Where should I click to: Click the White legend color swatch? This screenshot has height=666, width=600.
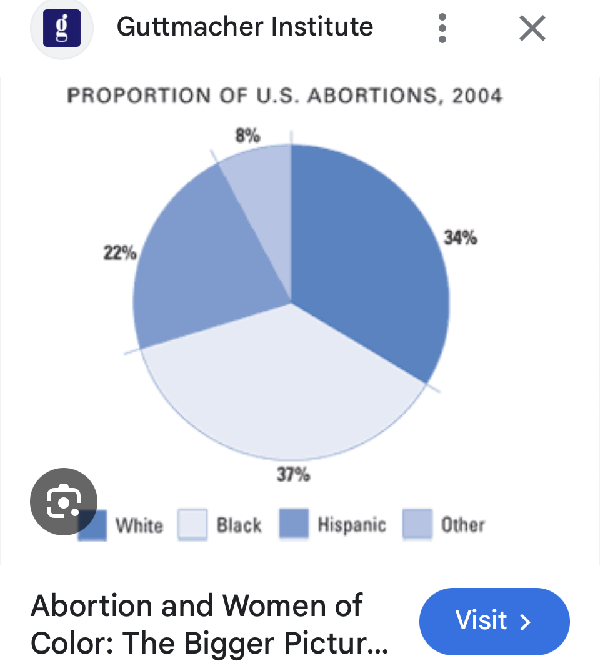coord(95,525)
